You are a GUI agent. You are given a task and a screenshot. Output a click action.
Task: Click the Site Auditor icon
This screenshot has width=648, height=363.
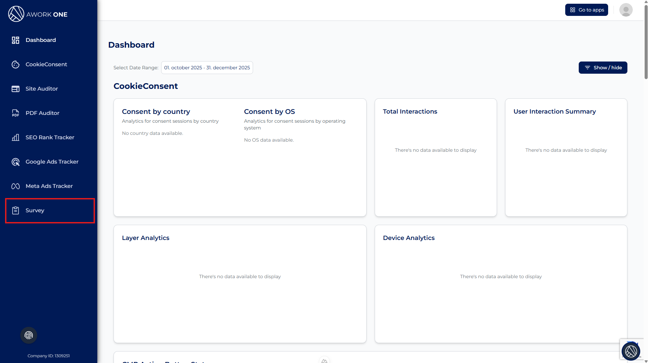[16, 89]
